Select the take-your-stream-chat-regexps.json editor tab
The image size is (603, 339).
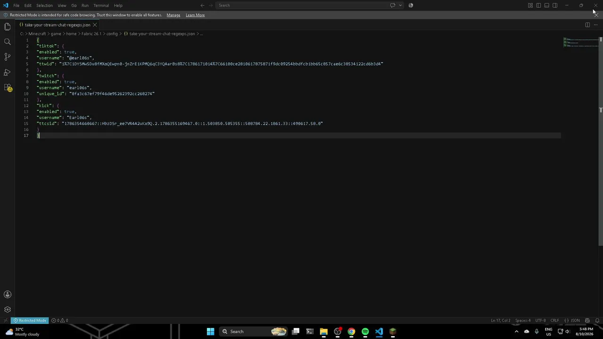[57, 24]
